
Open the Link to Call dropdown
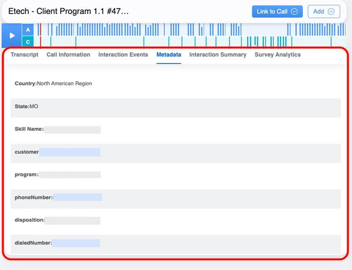(277, 11)
